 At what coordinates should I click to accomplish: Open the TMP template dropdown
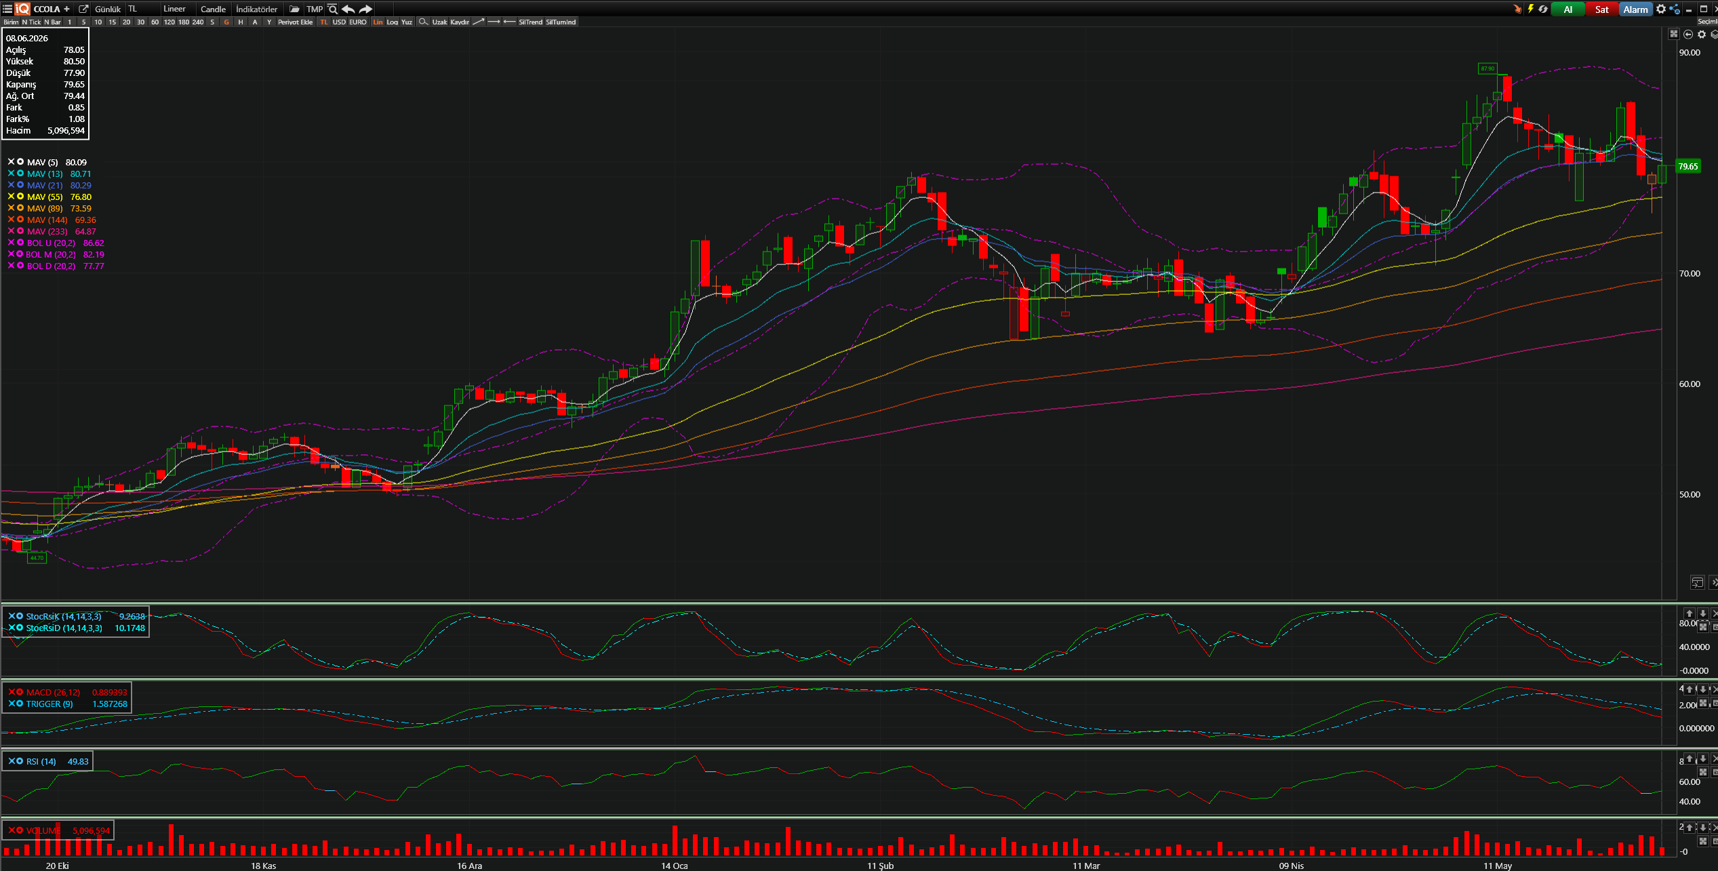click(314, 9)
